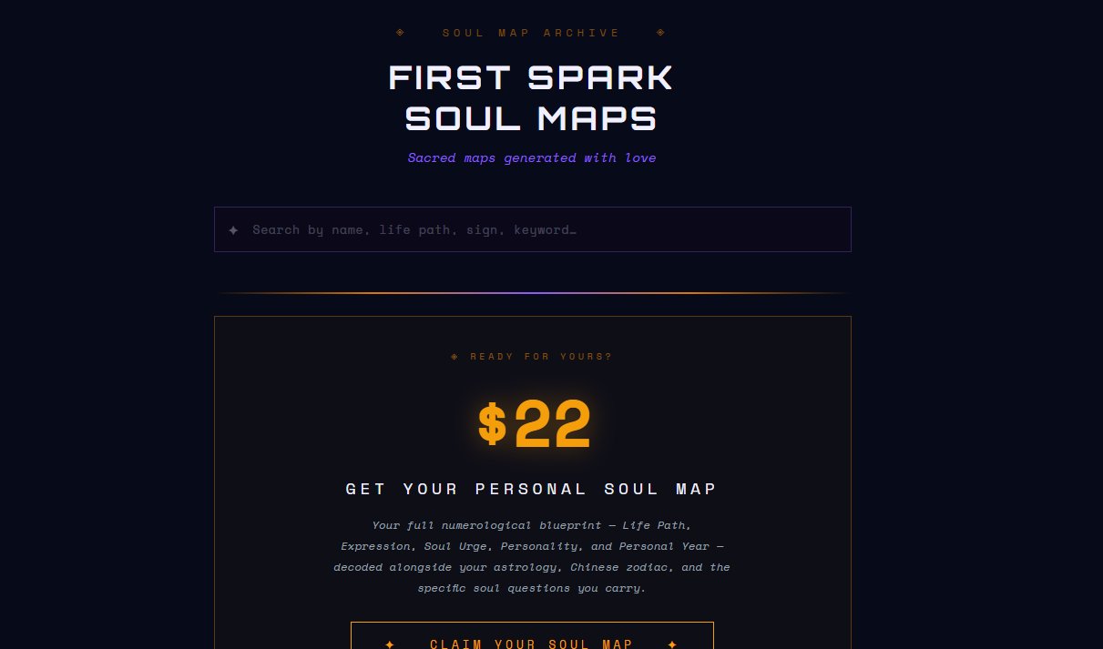Screen dimensions: 1103x649
Task: Click the diamond ornament right of SOUL MAP ARCHIVE
Action: [660, 33]
